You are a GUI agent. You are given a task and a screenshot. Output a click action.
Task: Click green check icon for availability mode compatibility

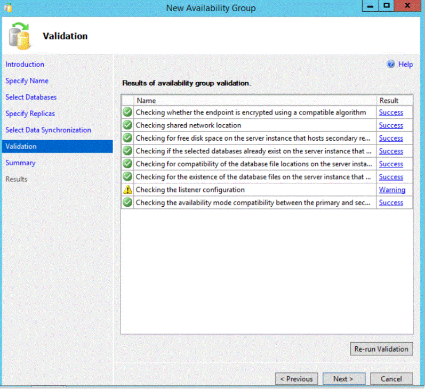coord(127,202)
